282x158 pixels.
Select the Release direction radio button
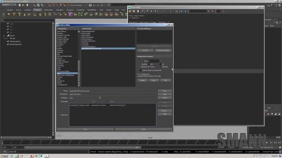point(160,67)
